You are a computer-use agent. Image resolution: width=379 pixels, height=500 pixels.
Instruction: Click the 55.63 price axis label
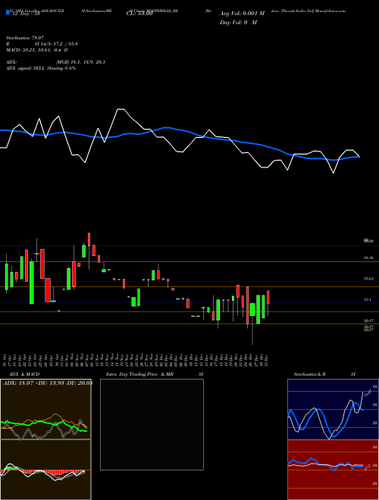click(368, 278)
